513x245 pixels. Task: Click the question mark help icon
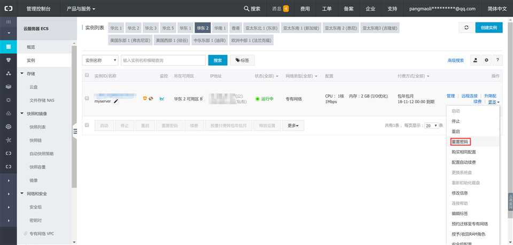click(498, 60)
